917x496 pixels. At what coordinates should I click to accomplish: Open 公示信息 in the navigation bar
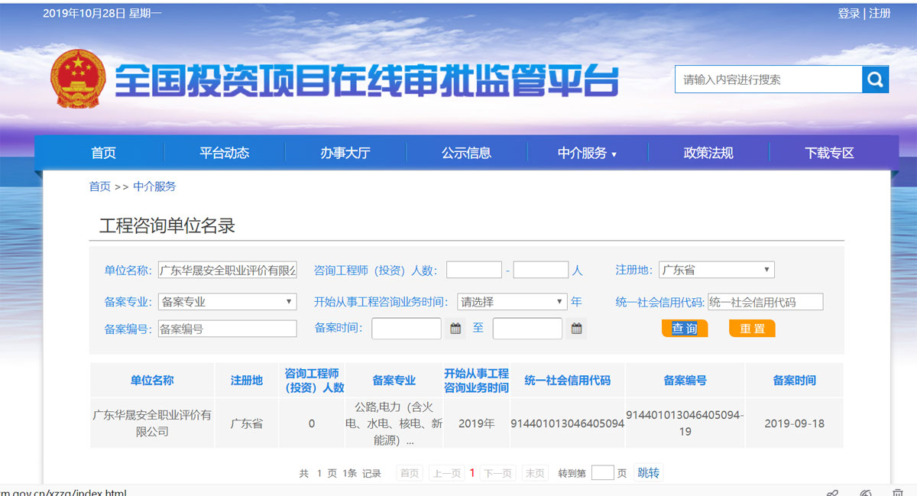tap(466, 153)
